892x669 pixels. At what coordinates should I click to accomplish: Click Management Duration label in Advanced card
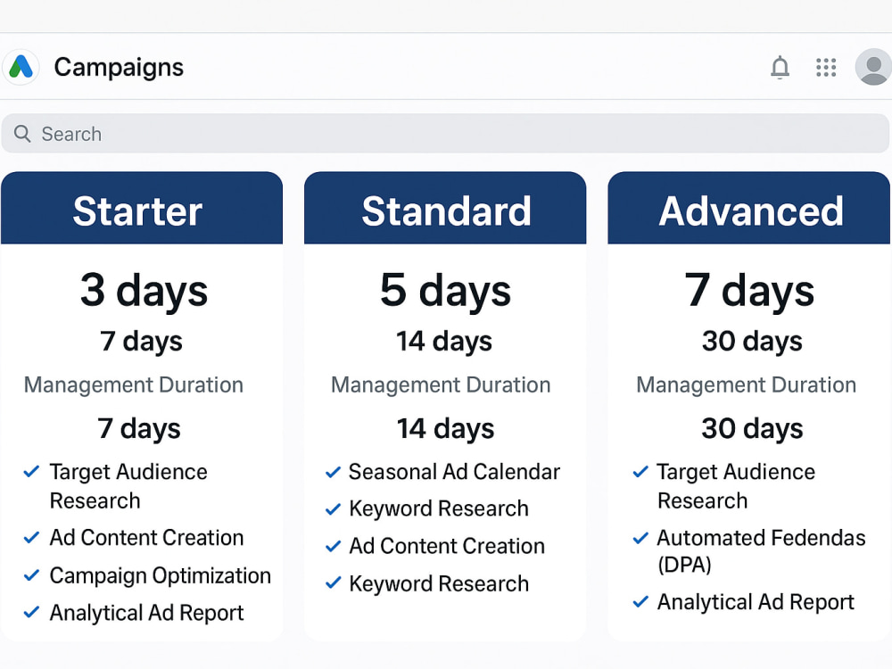[747, 385]
